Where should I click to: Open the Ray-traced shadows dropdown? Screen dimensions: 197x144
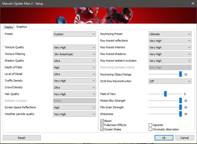coord(170,54)
